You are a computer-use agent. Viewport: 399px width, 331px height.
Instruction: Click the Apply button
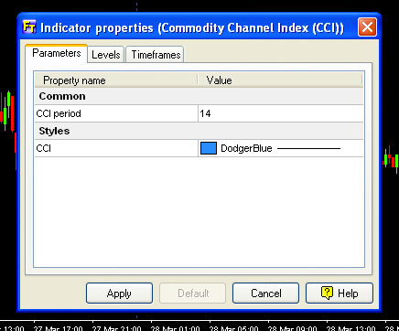[119, 294]
